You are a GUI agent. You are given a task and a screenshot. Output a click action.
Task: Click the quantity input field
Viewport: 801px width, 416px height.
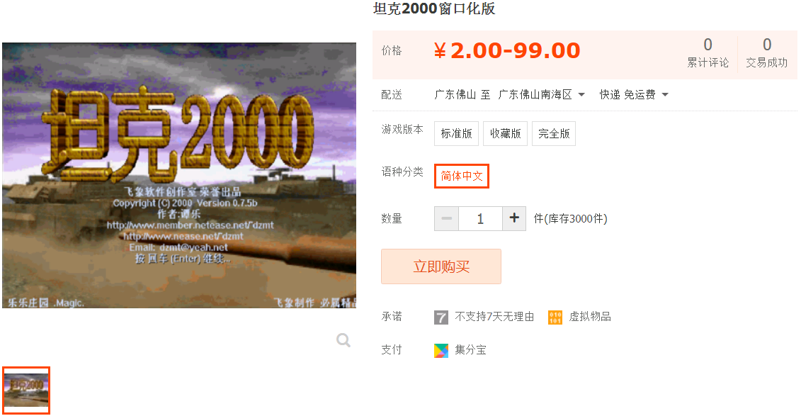(x=480, y=218)
